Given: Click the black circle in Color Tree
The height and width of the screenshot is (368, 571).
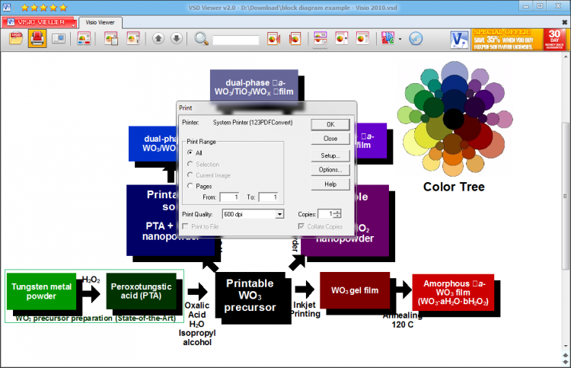Looking at the screenshot, I should coord(454,119).
